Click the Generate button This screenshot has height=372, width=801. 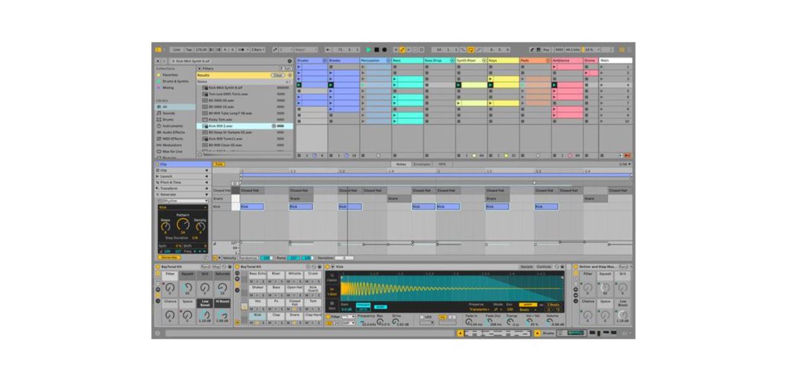(x=168, y=257)
